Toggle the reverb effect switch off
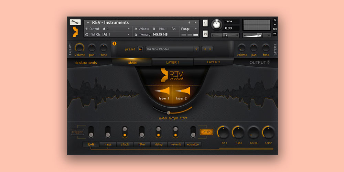Screen dimensions: 344x172 (175, 132)
